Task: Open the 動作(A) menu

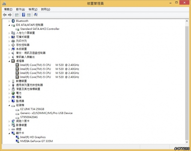Action: tap(21, 9)
